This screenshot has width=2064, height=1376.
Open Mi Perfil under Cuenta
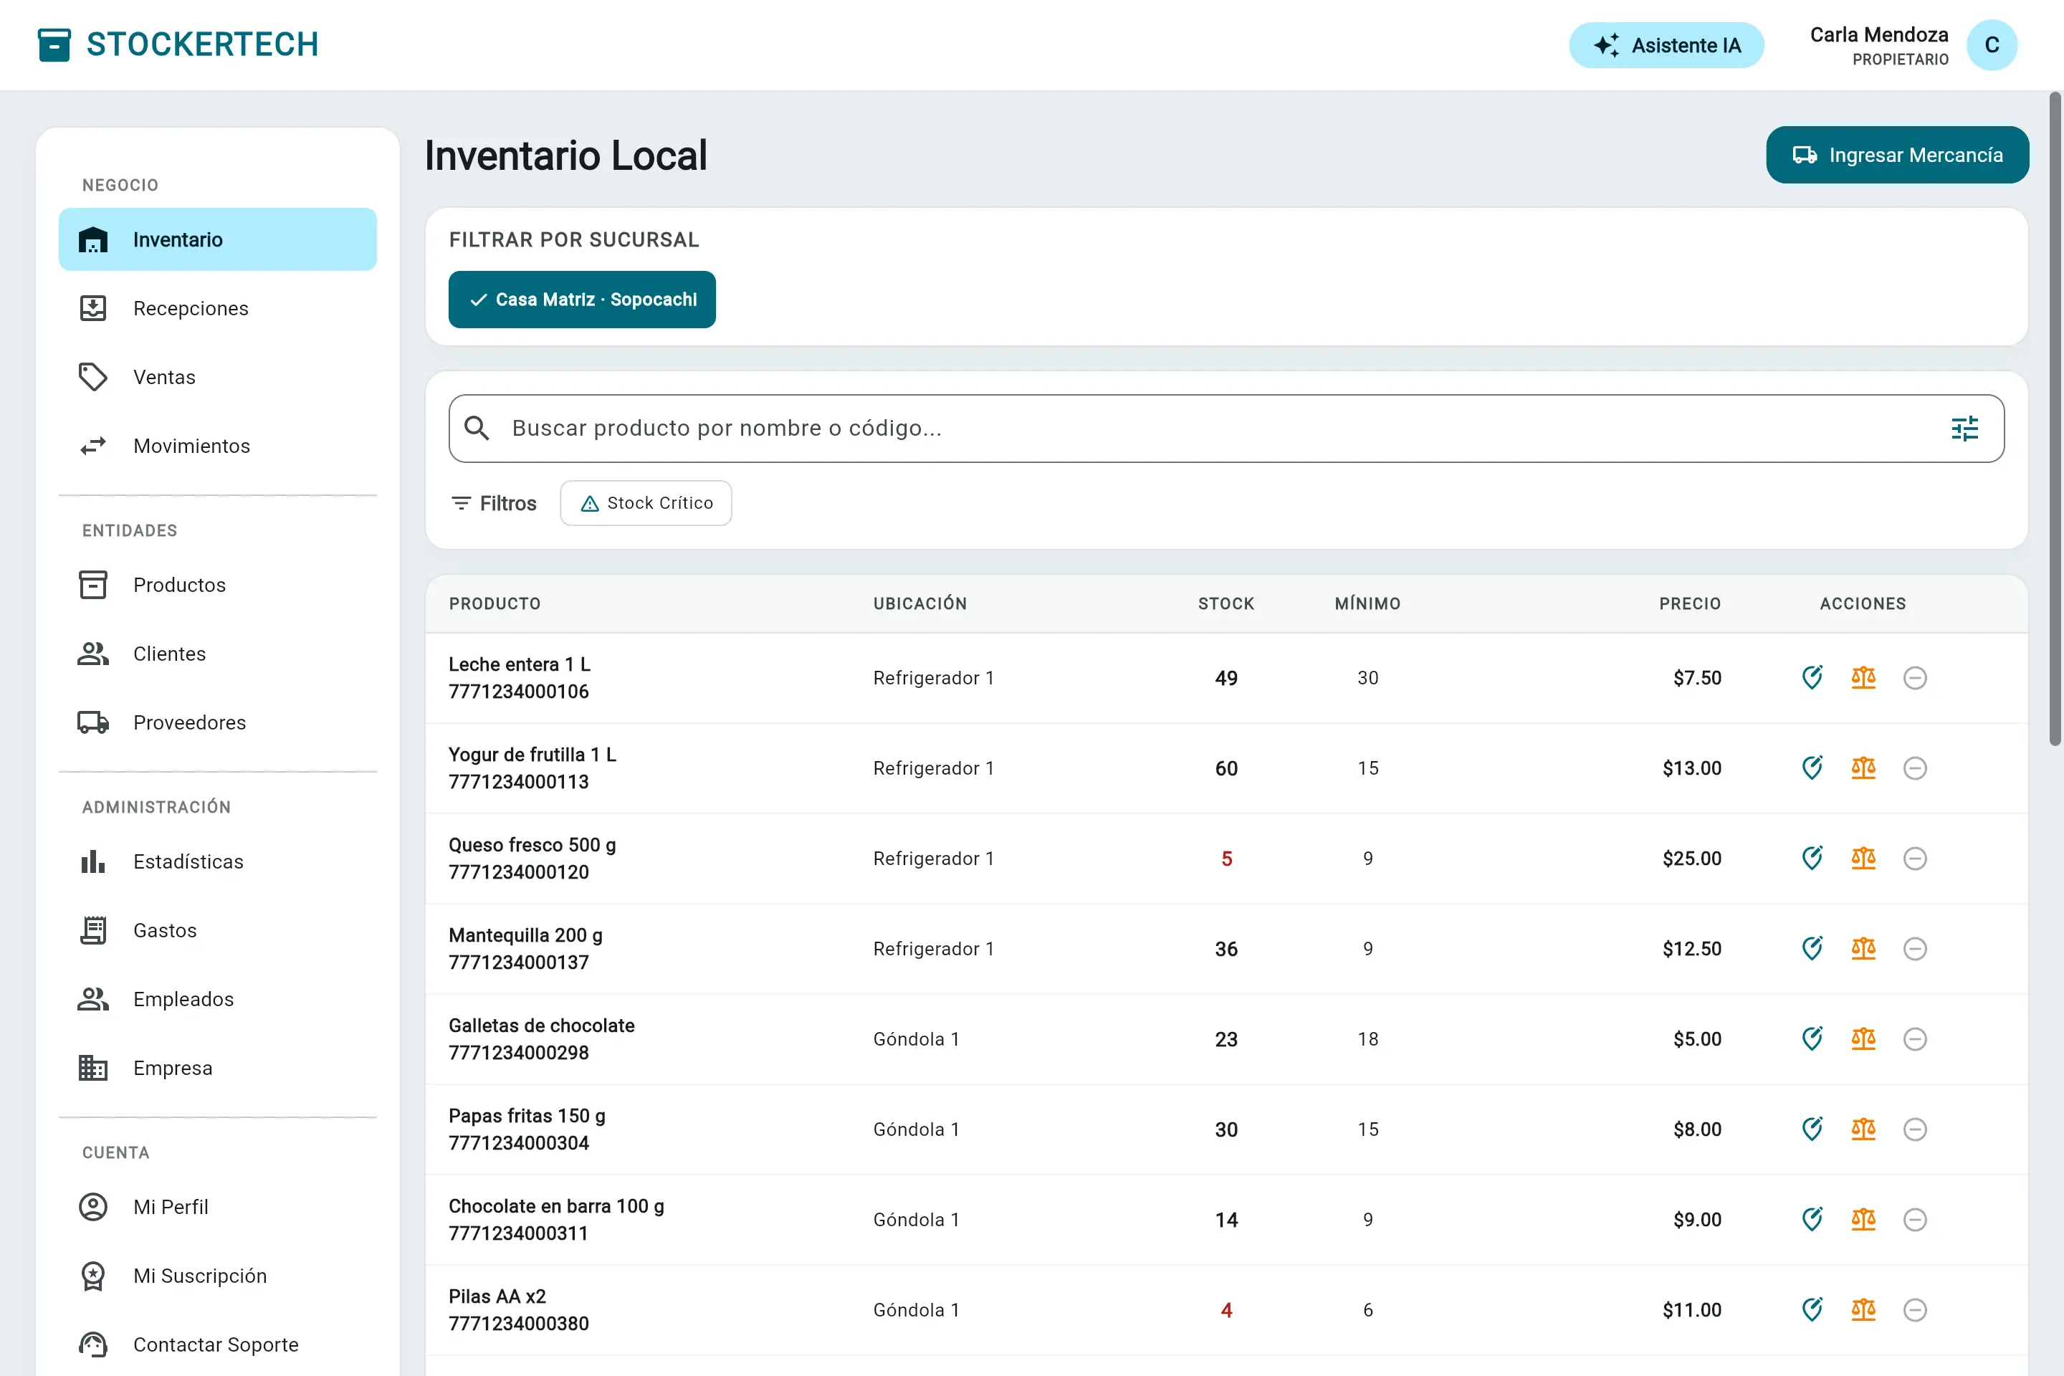(218, 1208)
